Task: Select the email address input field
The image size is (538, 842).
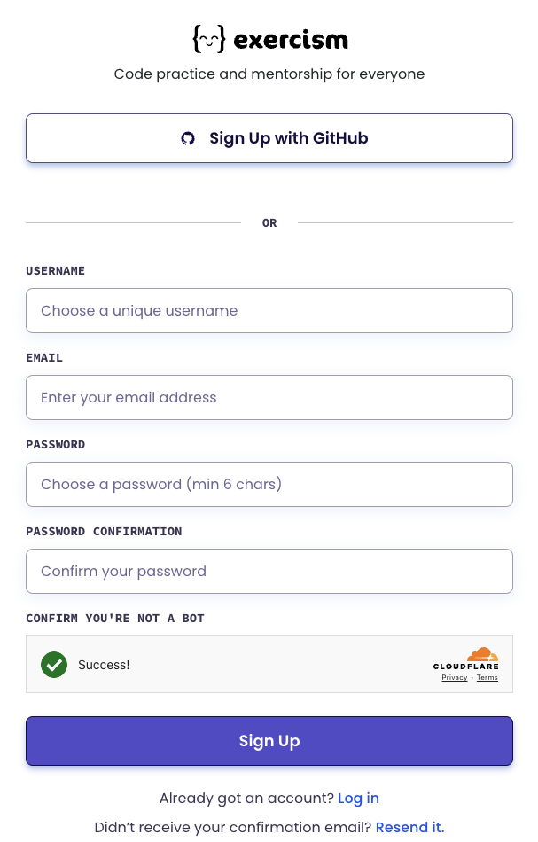Action: click(269, 397)
